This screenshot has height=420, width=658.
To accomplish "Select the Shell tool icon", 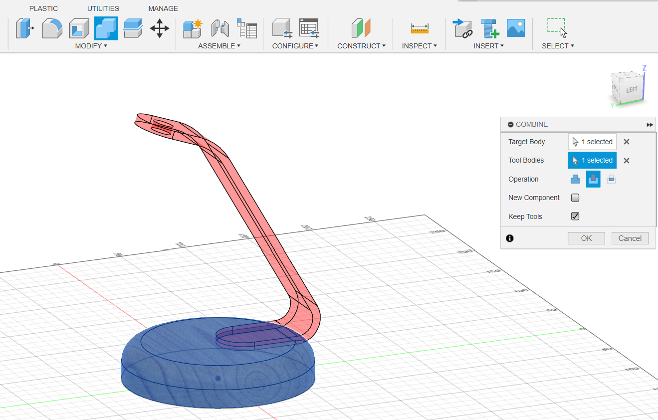I will point(79,28).
